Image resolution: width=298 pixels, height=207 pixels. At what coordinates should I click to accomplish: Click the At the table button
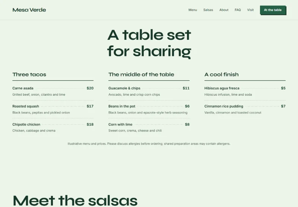pos(273,10)
